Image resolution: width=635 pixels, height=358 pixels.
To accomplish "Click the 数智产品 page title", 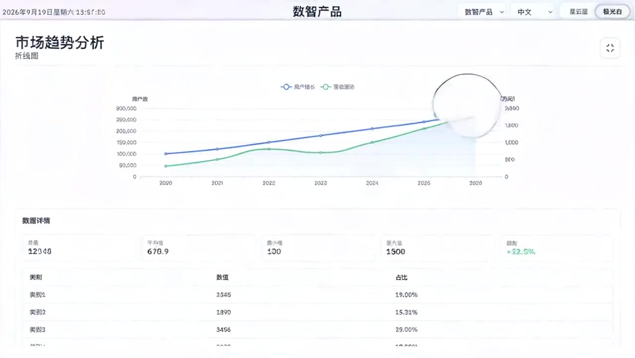I will point(317,11).
